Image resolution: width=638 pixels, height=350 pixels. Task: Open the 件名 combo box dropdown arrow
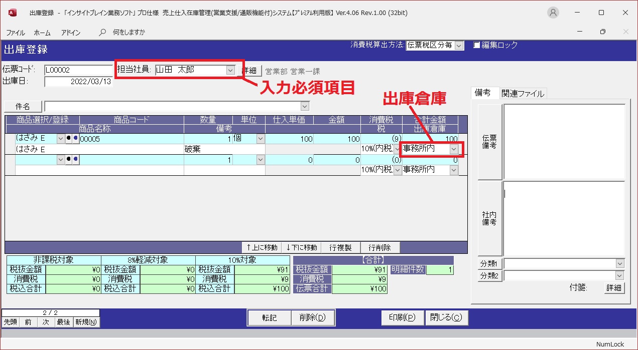point(305,107)
